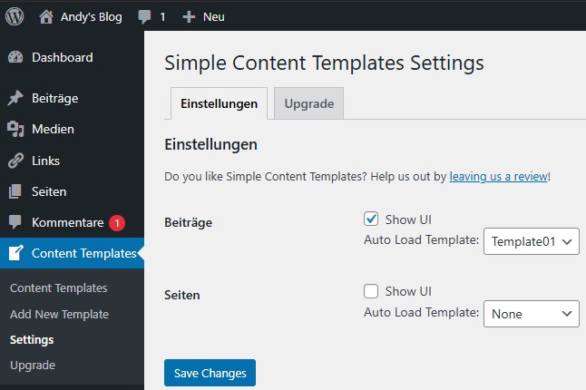Viewport: 586px width, 390px height.
Task: Open the Dashboard gauge icon
Action: click(15, 58)
